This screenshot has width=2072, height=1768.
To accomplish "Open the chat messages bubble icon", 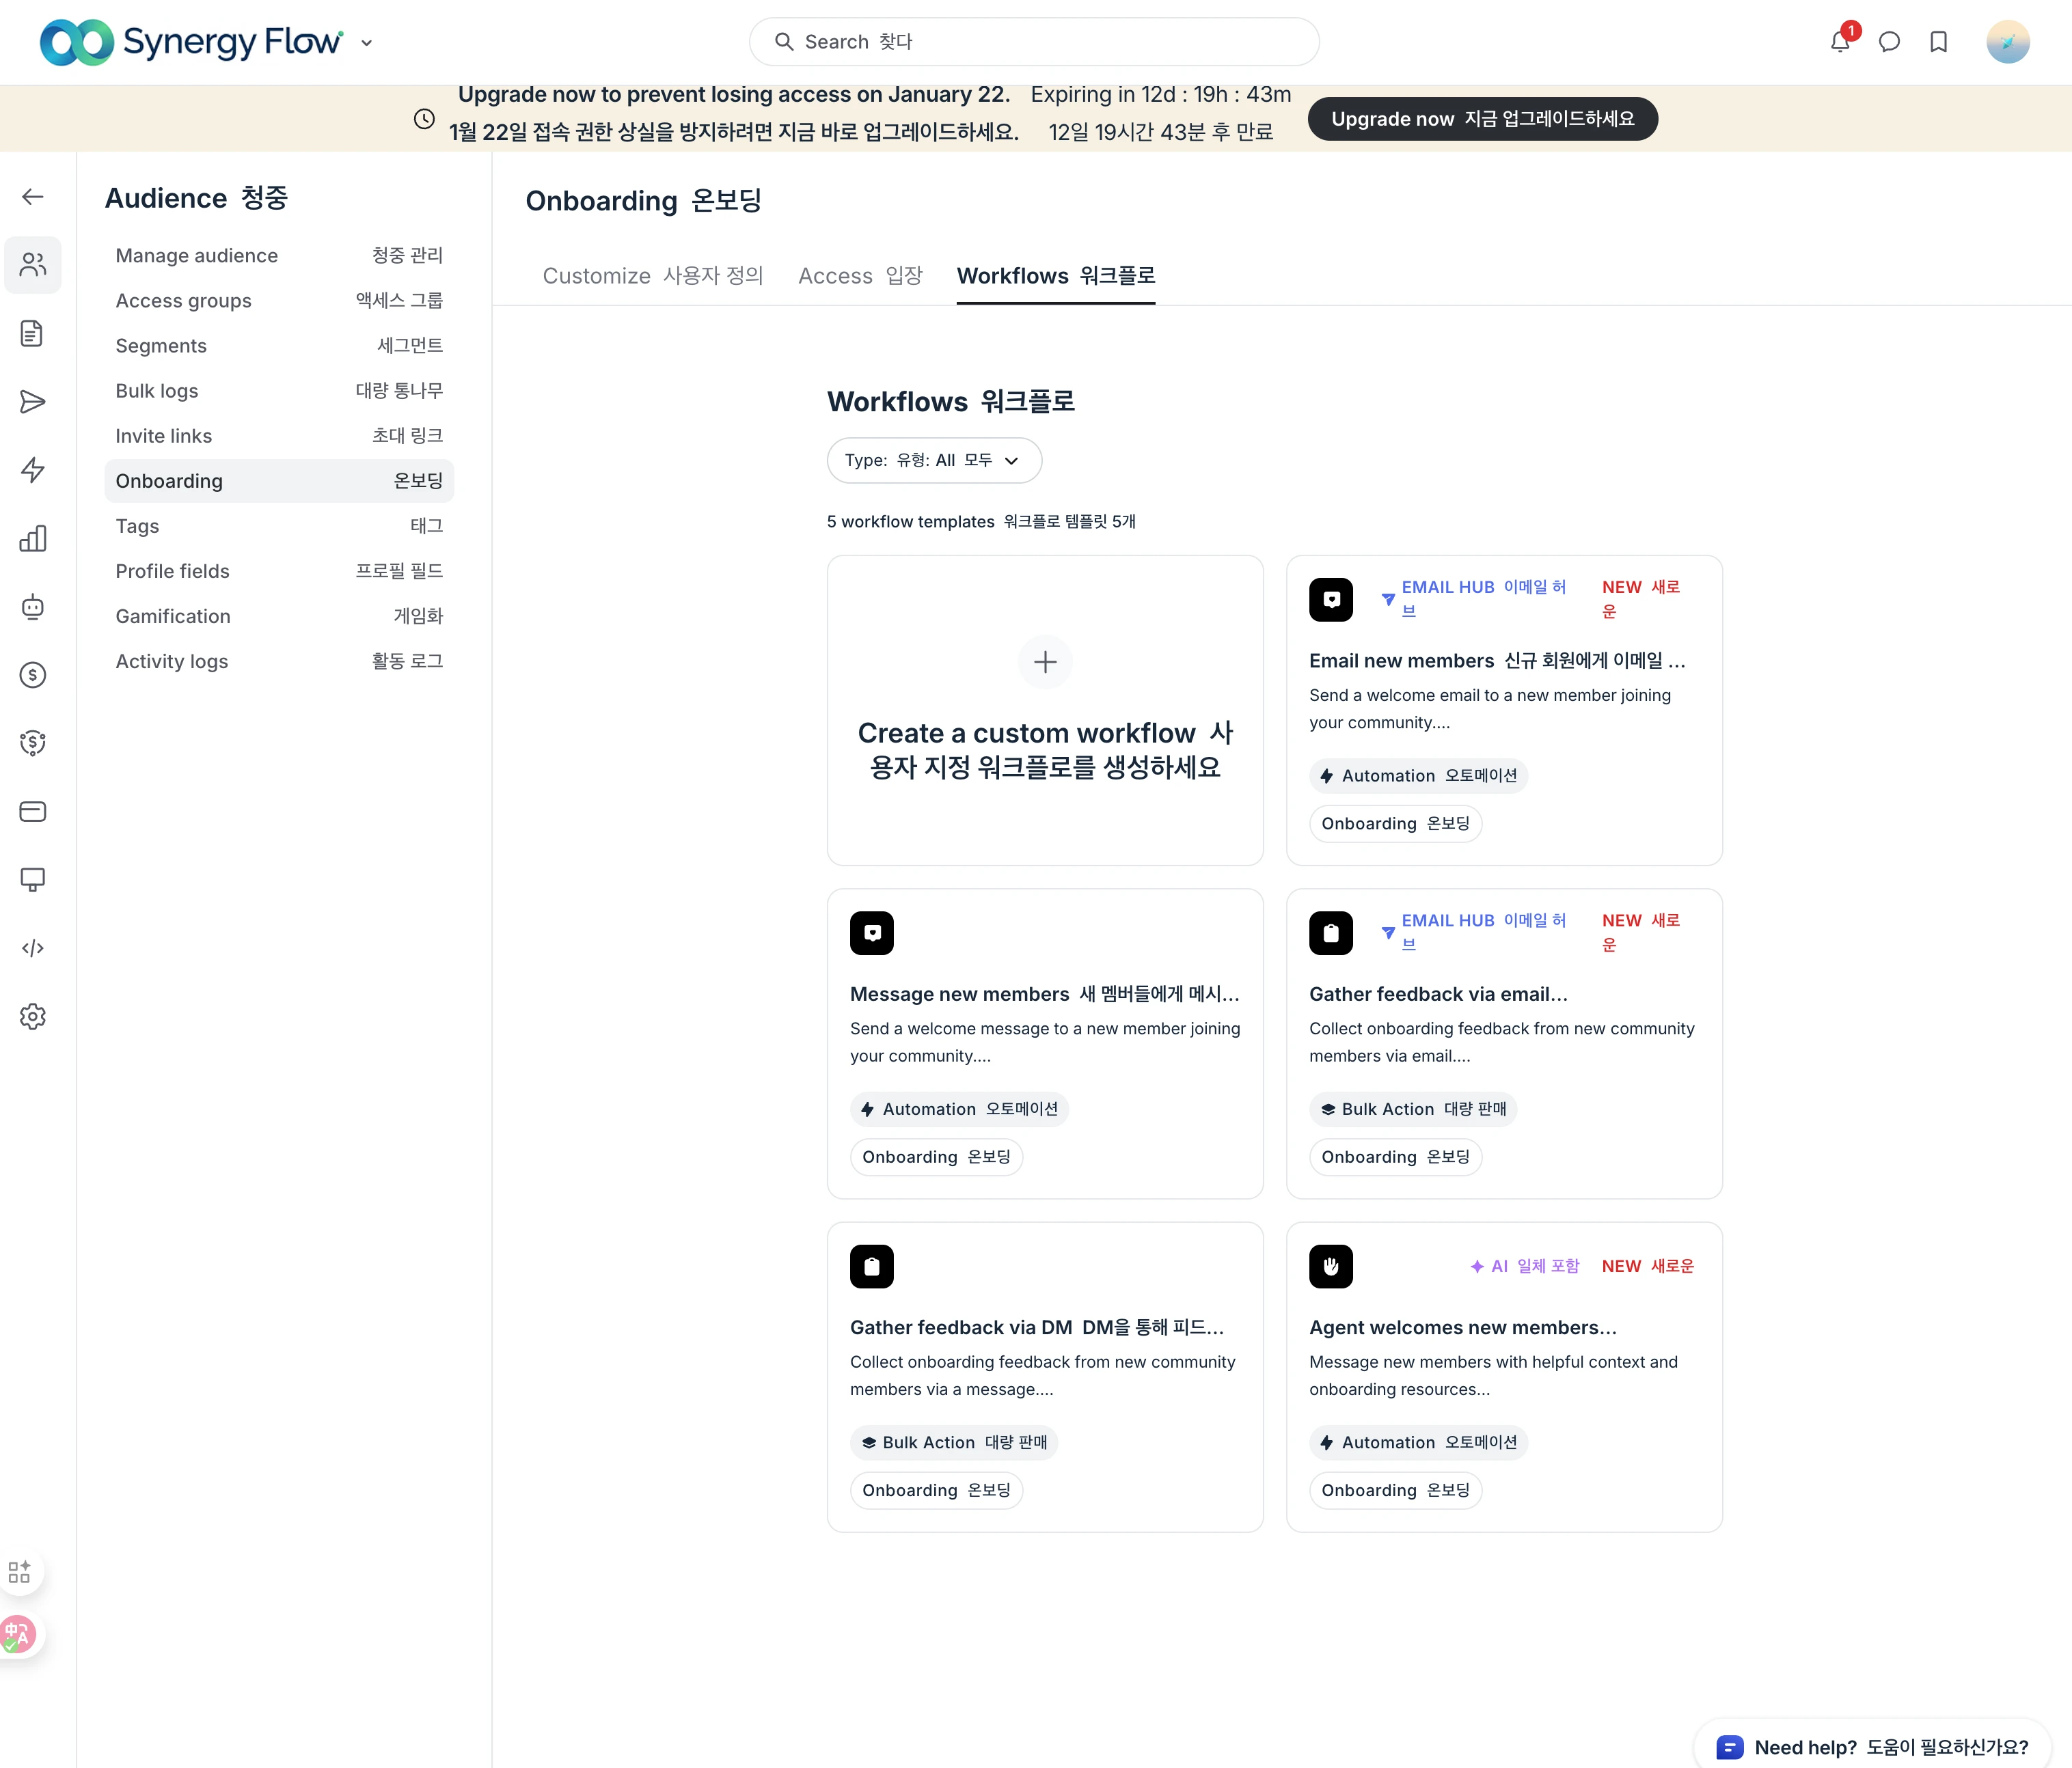I will coord(1889,42).
